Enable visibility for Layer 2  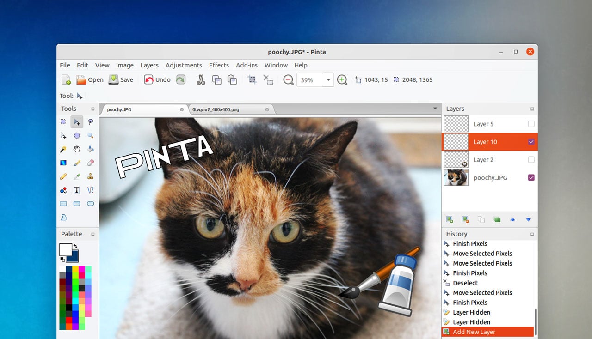point(531,159)
